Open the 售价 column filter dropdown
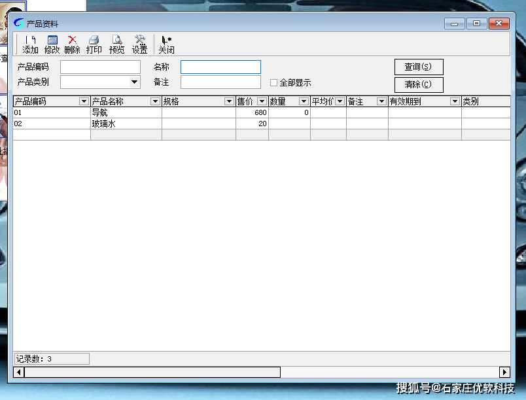Image resolution: width=526 pixels, height=400 pixels. pos(262,101)
